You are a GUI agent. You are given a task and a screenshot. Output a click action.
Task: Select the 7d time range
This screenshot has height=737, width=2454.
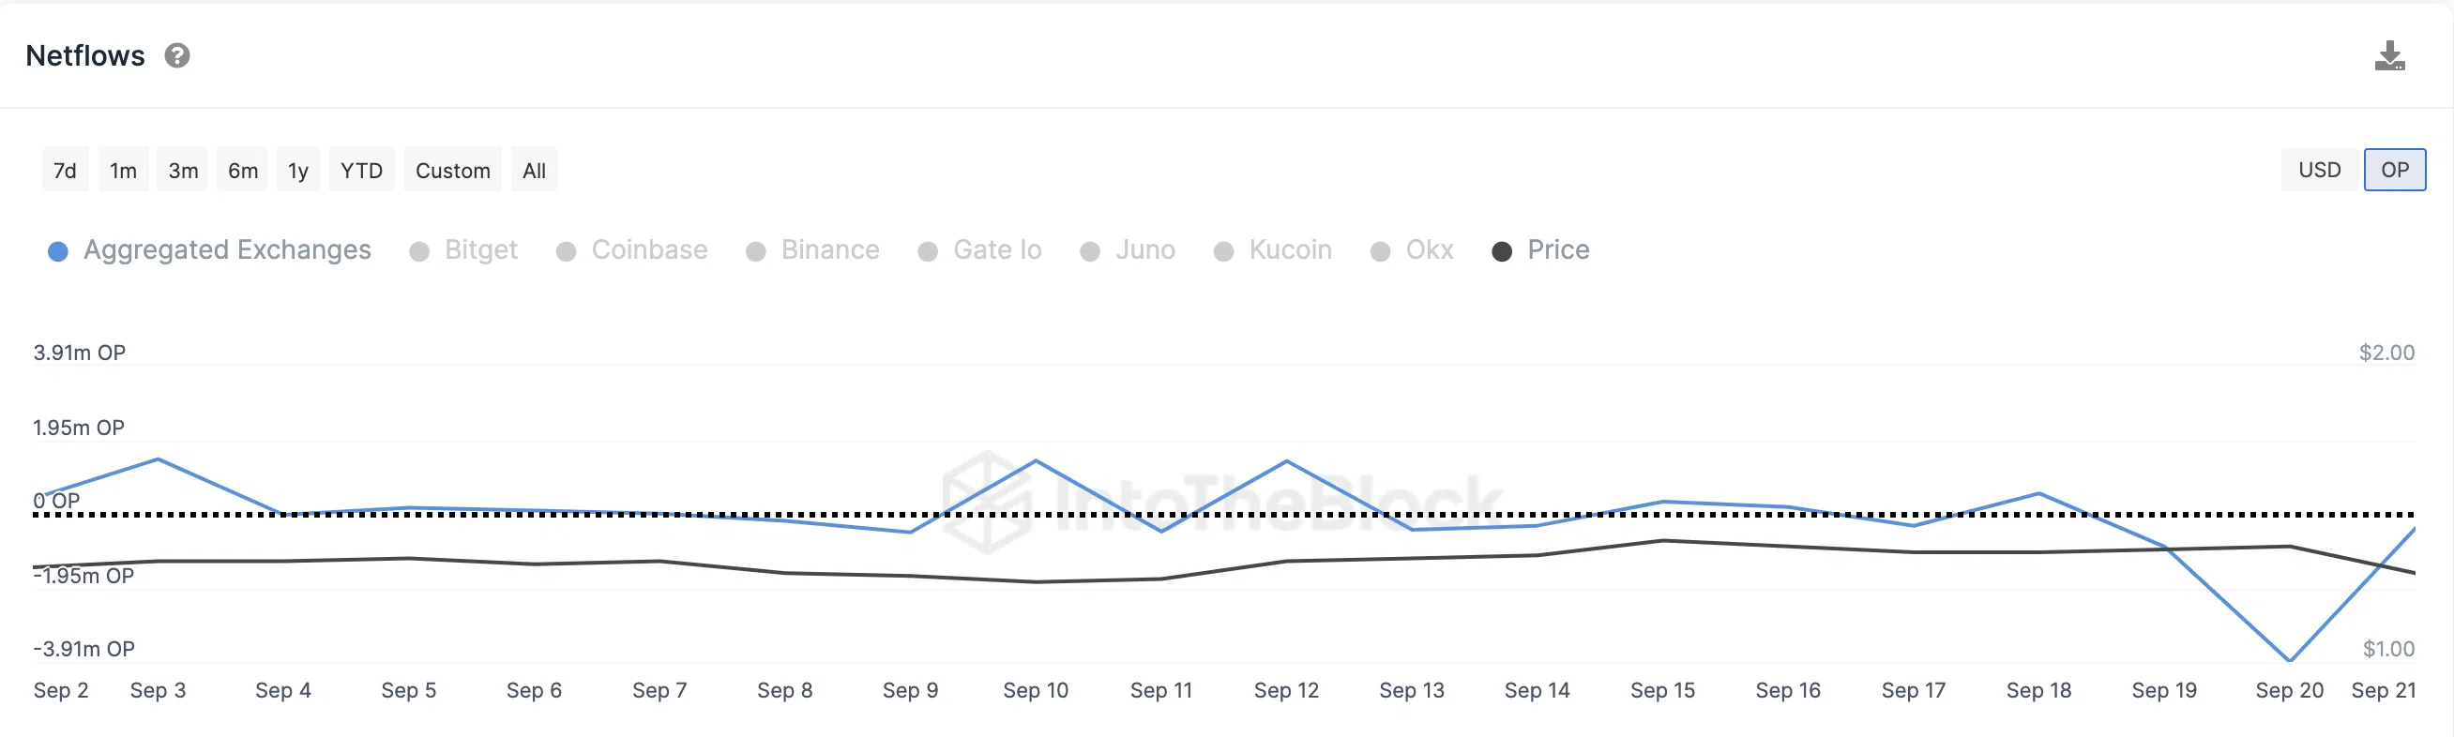point(65,171)
